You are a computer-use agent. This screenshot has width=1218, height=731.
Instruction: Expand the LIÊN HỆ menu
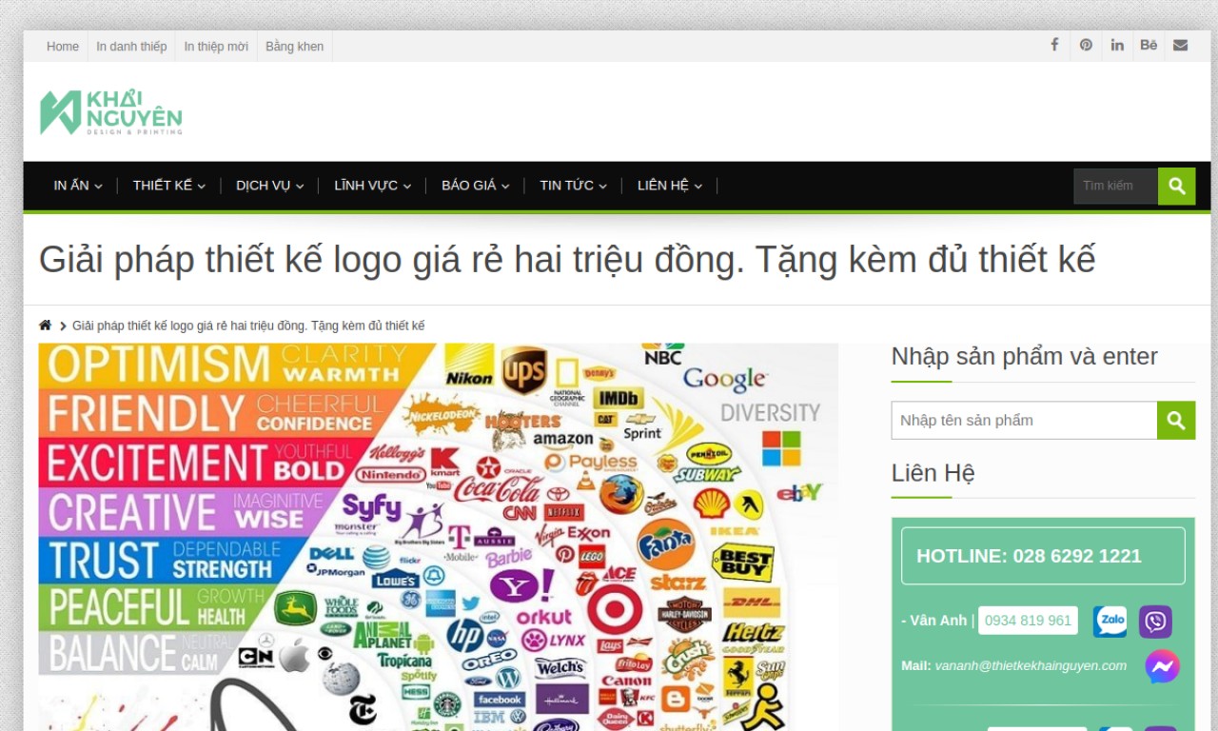click(670, 186)
